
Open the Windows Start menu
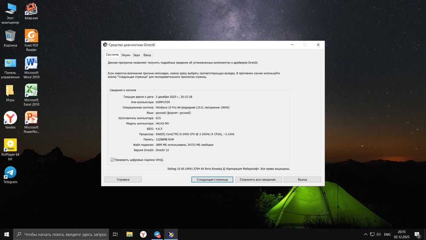coord(6,234)
